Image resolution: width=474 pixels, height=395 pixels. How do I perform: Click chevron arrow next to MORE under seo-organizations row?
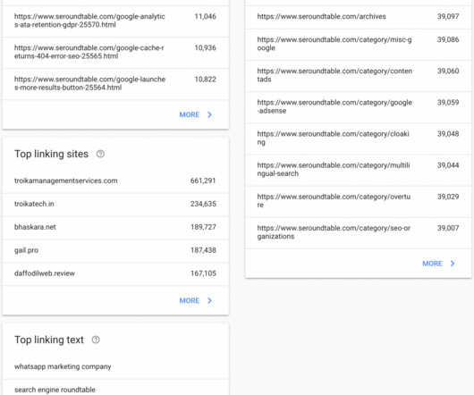point(453,264)
